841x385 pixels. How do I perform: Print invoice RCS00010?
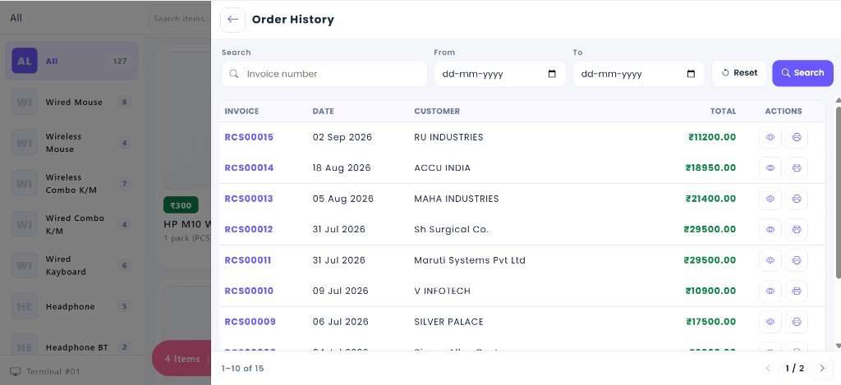[797, 291]
